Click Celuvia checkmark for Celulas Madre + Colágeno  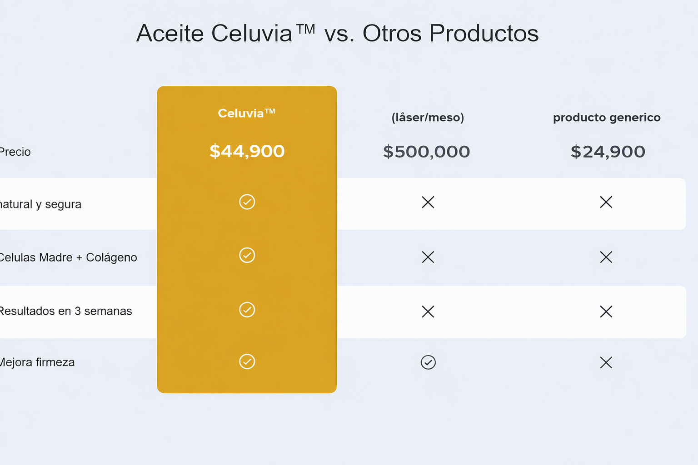coord(247,255)
